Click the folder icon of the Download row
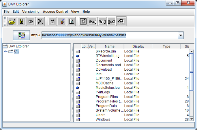 [78, 69]
